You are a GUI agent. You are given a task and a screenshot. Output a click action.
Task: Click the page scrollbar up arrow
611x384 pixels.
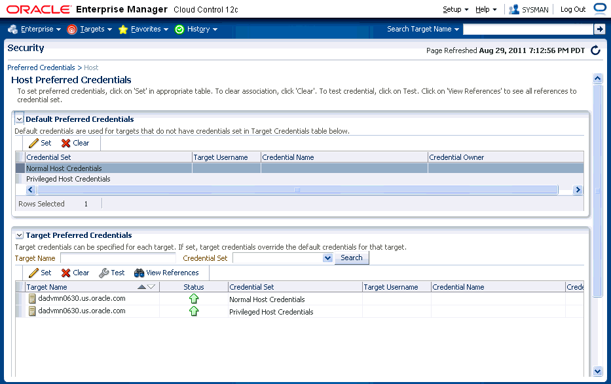click(597, 79)
